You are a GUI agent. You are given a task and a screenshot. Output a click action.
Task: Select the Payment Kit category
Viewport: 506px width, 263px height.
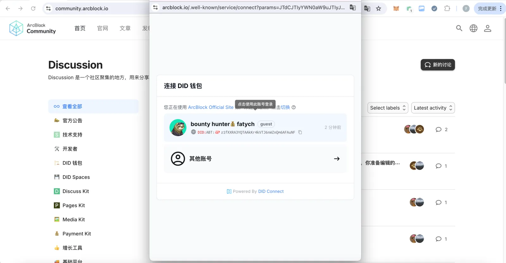click(x=93, y=234)
